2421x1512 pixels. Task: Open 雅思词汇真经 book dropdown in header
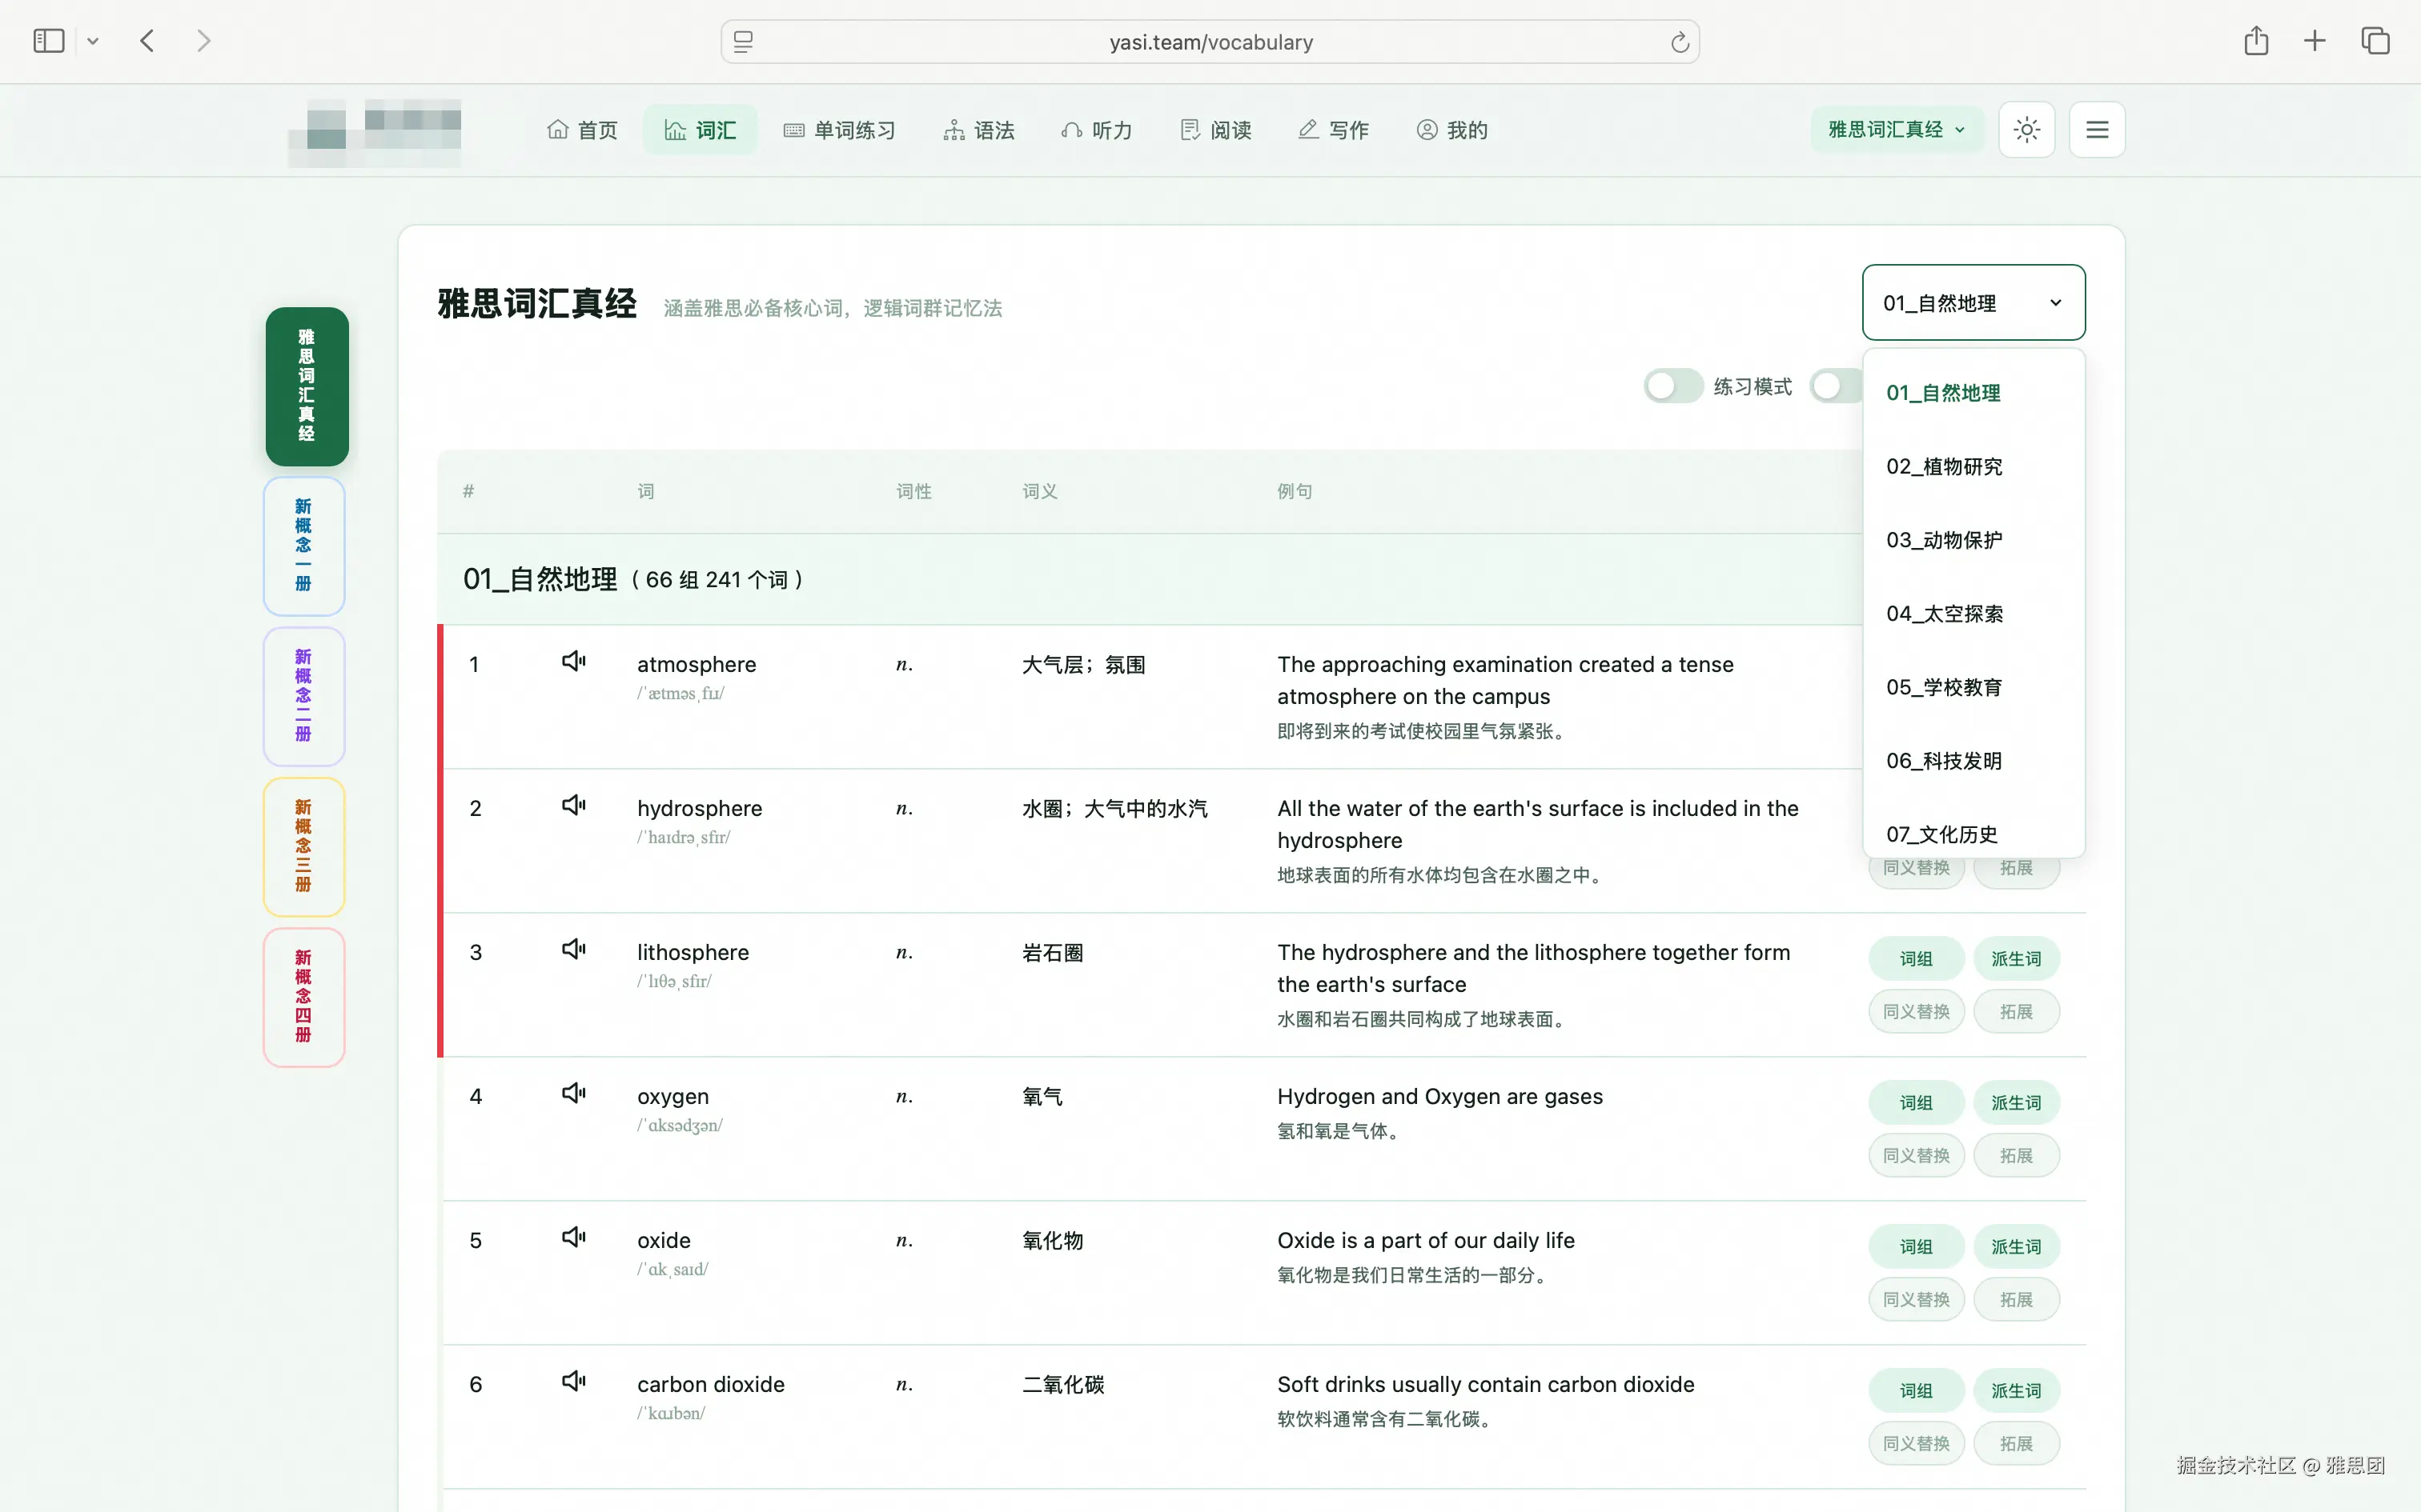1896,130
